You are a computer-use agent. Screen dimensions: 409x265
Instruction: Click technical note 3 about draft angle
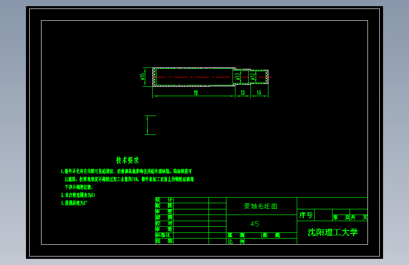tap(74, 203)
